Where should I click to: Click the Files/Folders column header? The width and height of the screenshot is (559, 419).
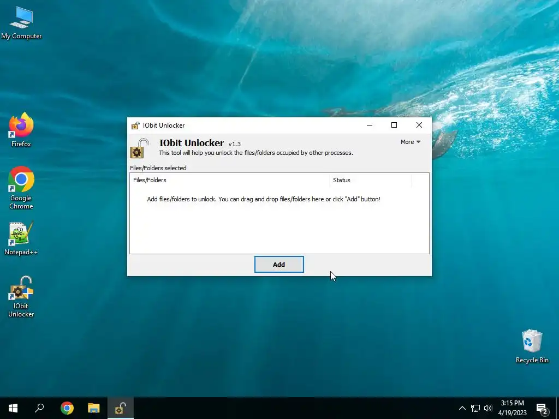click(x=230, y=180)
